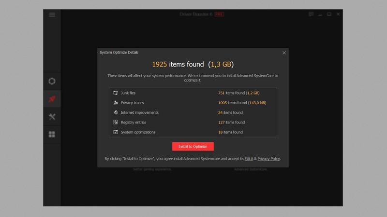
Task: Click the Install to Optimize button
Action: tap(193, 147)
